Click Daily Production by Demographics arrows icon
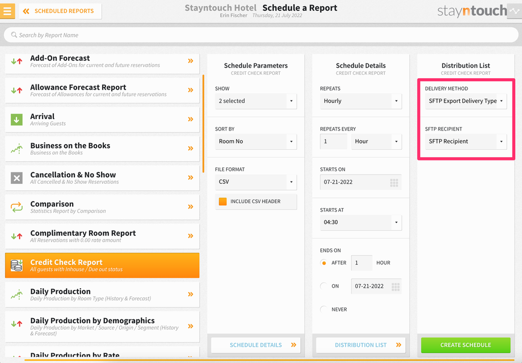522x363 pixels. (x=16, y=323)
